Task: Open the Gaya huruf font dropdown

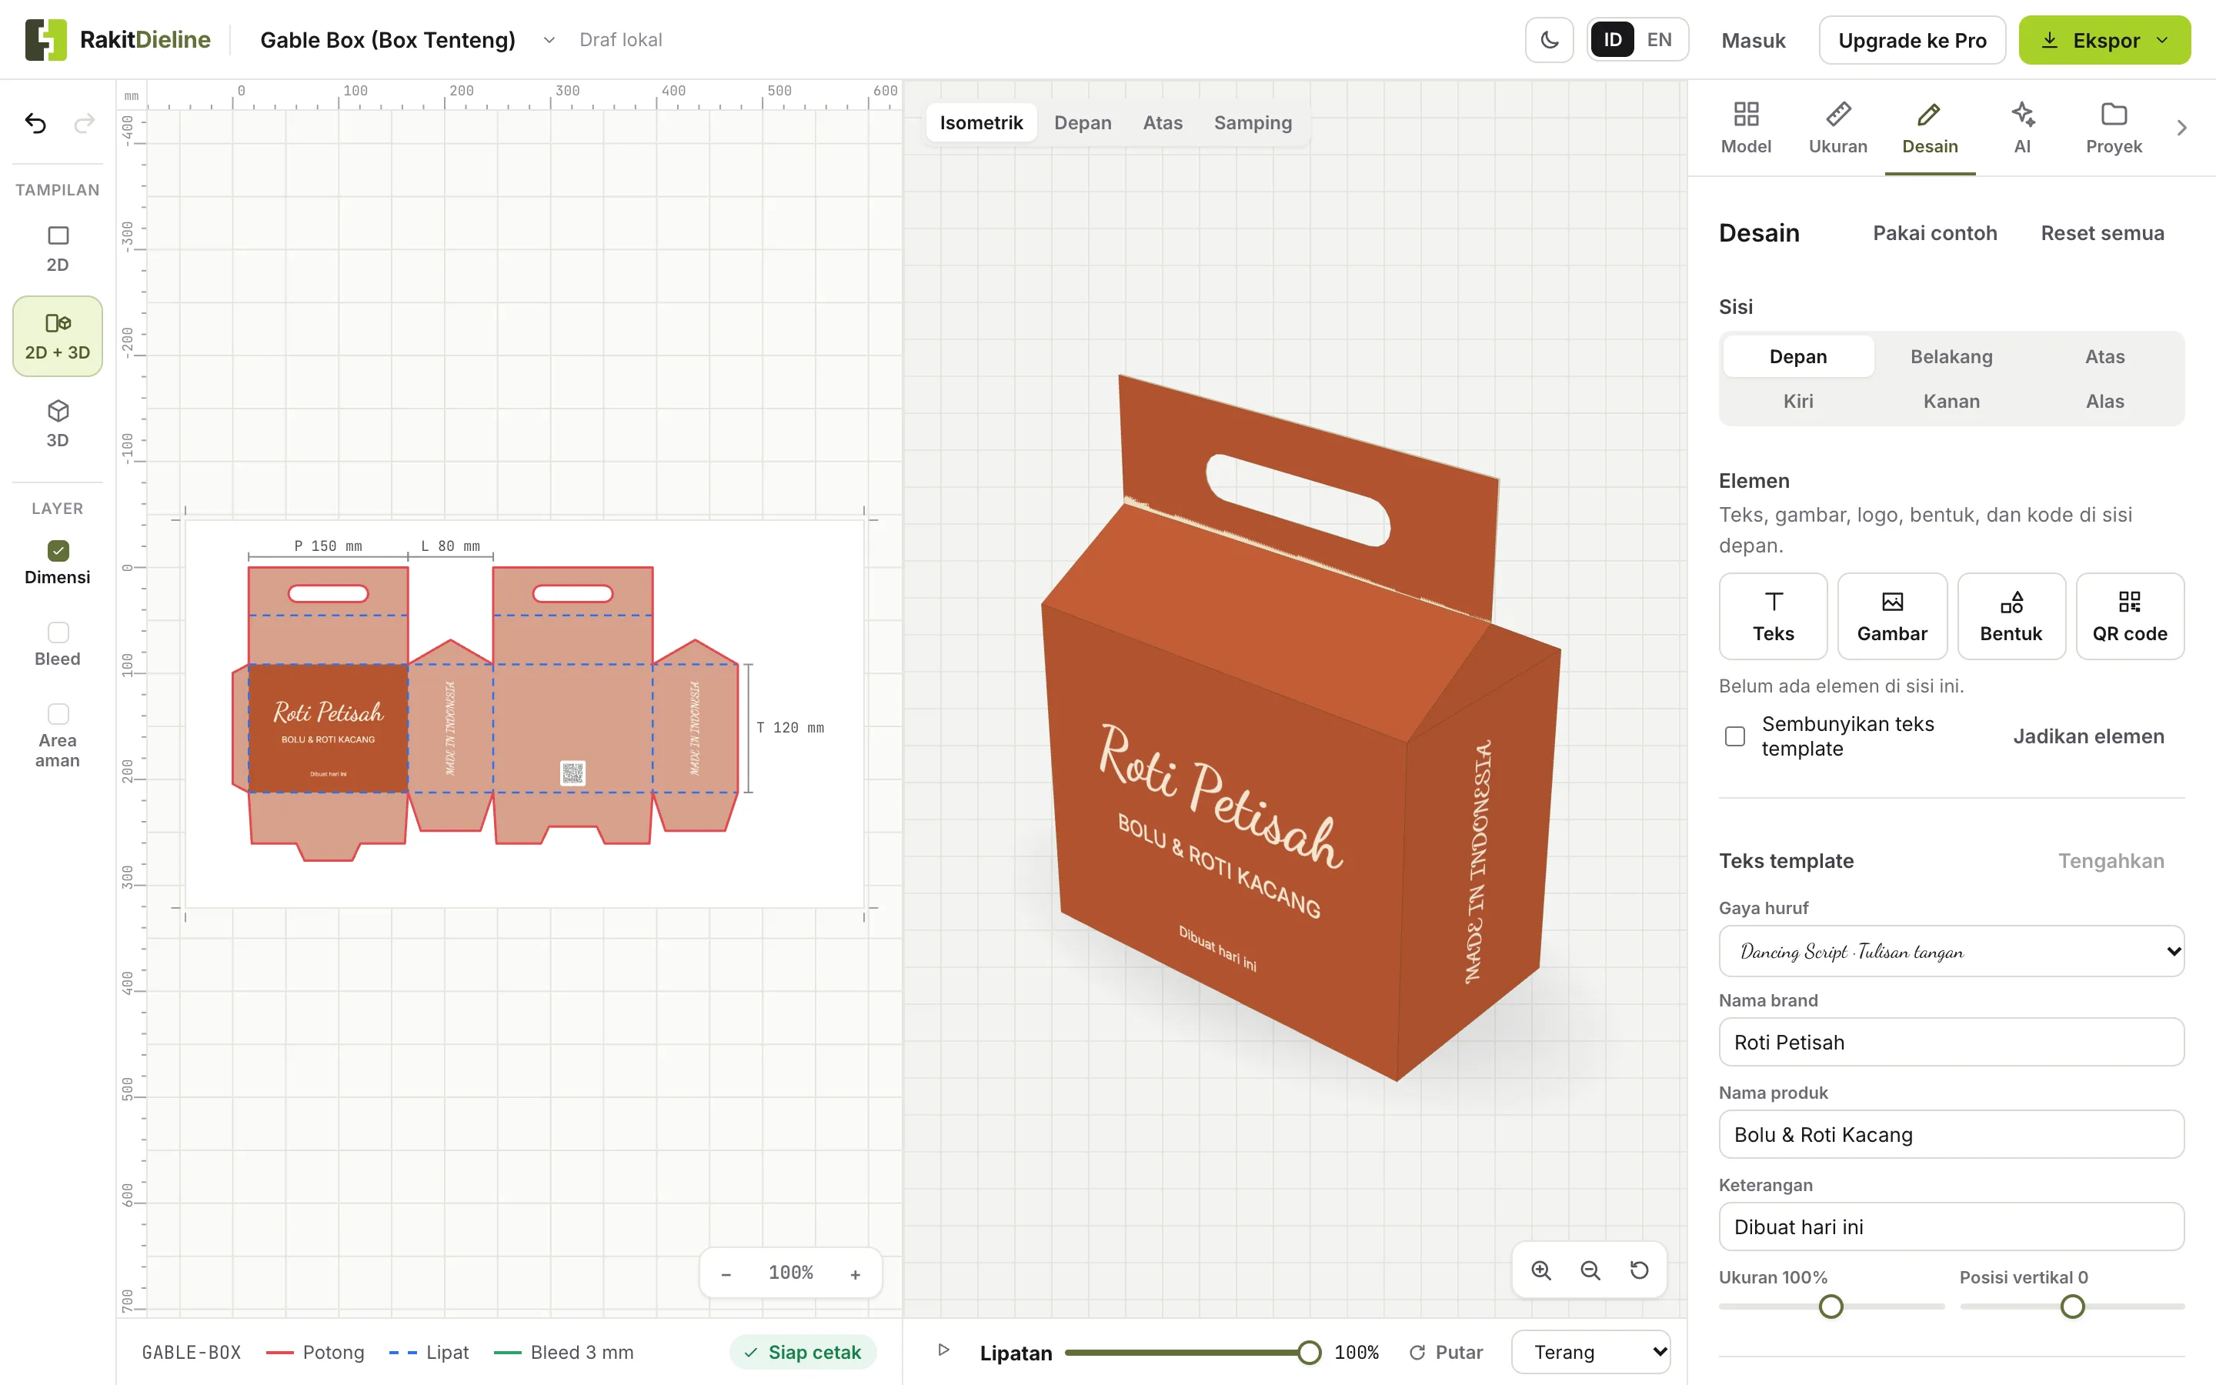Action: 1951,952
